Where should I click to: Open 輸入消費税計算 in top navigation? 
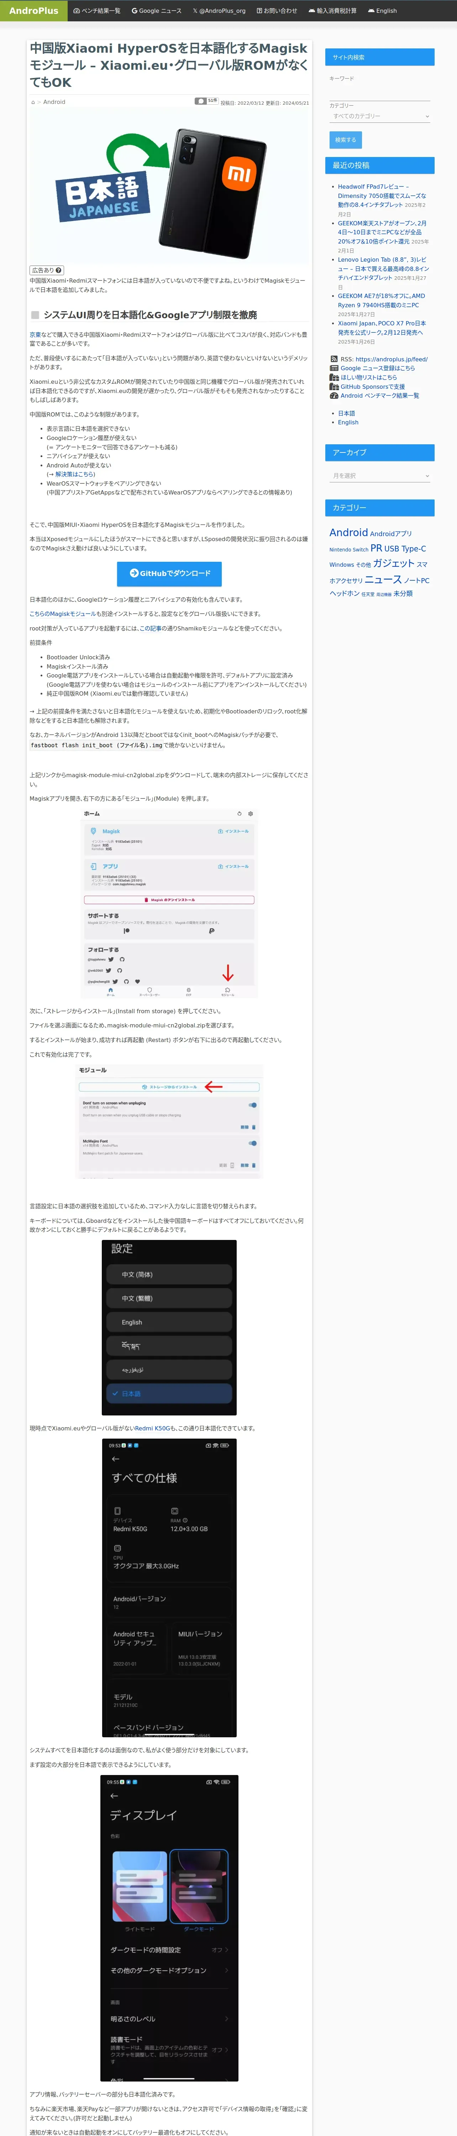pyautogui.click(x=332, y=11)
